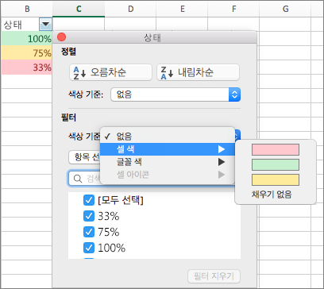Select column C header
Image resolution: width=324 pixels, height=289 pixels.
(79, 9)
